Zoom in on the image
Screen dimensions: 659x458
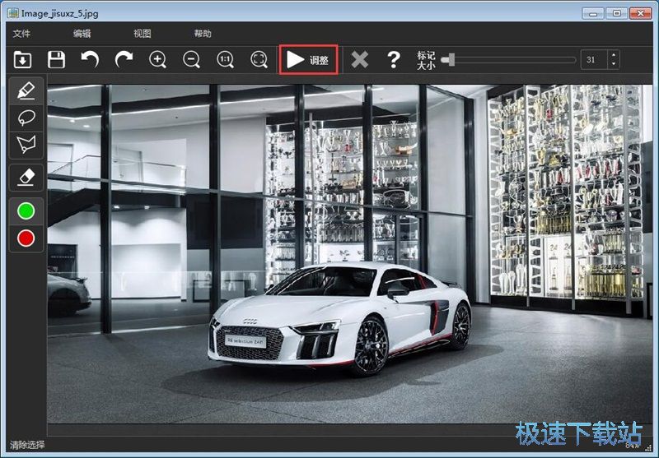tap(157, 59)
